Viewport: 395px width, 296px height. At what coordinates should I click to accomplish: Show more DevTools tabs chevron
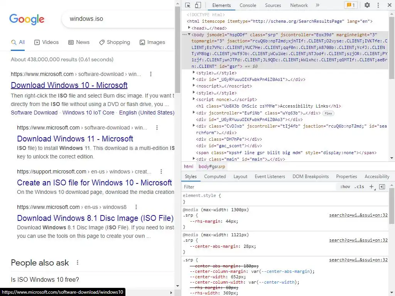click(x=317, y=5)
